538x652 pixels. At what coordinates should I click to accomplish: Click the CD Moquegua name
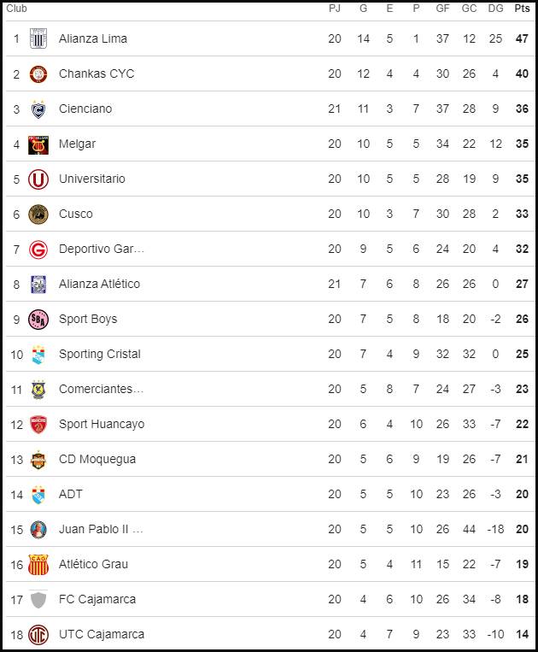point(97,459)
